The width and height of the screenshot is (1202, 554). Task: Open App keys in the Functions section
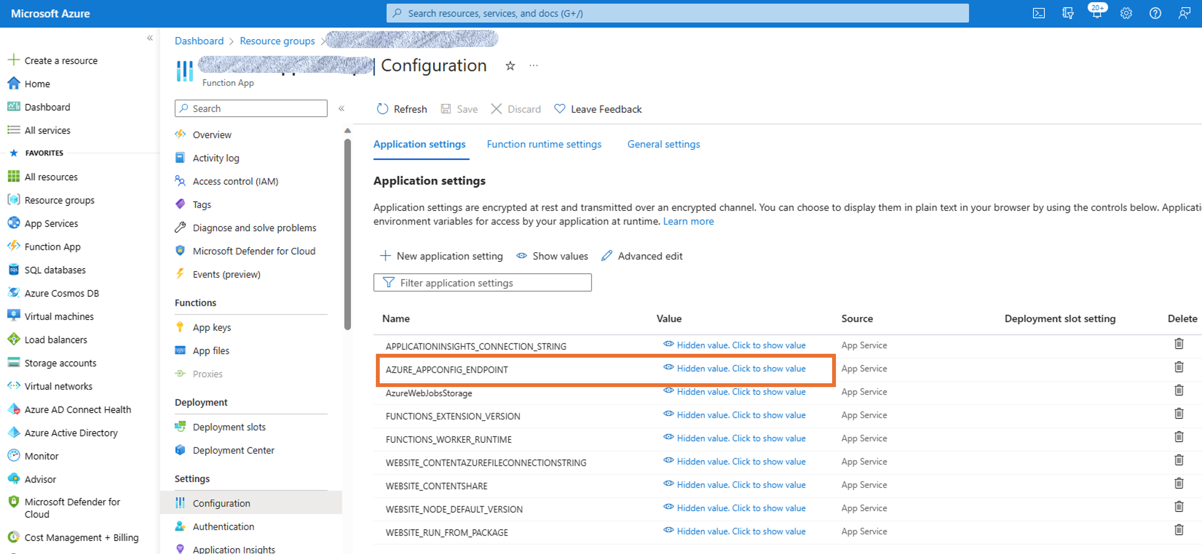211,327
